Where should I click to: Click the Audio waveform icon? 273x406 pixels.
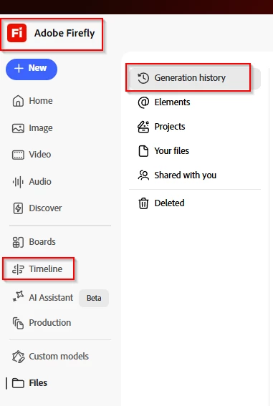18,182
